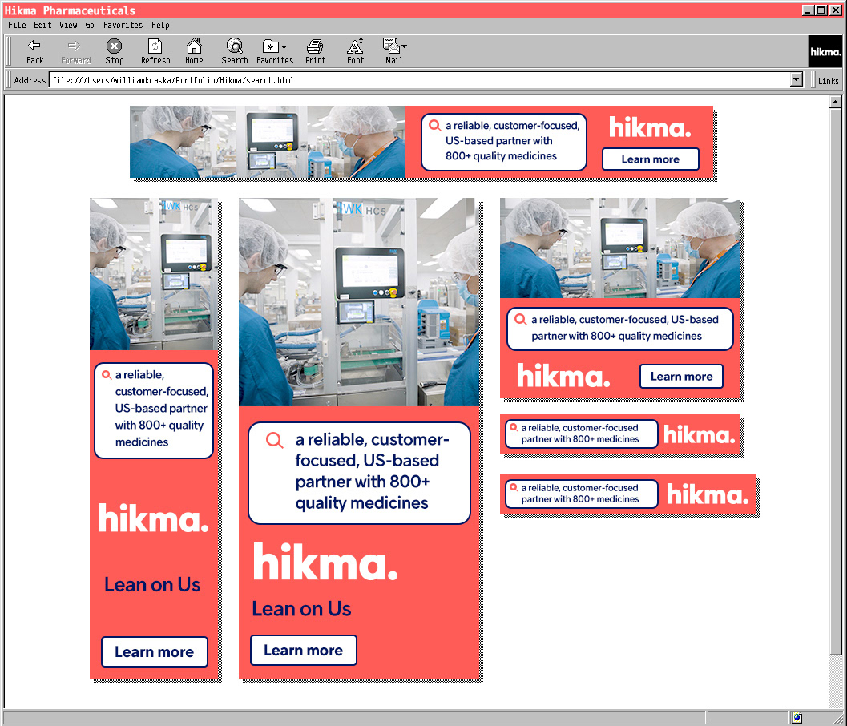847x726 pixels.
Task: Click the hikma logo in leaderboard banner
Action: click(x=650, y=127)
